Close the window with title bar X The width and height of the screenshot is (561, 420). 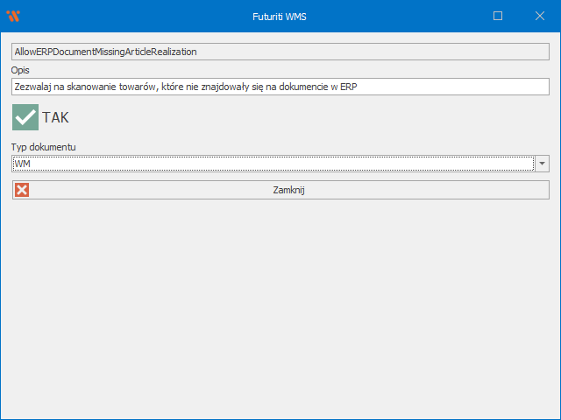(540, 16)
